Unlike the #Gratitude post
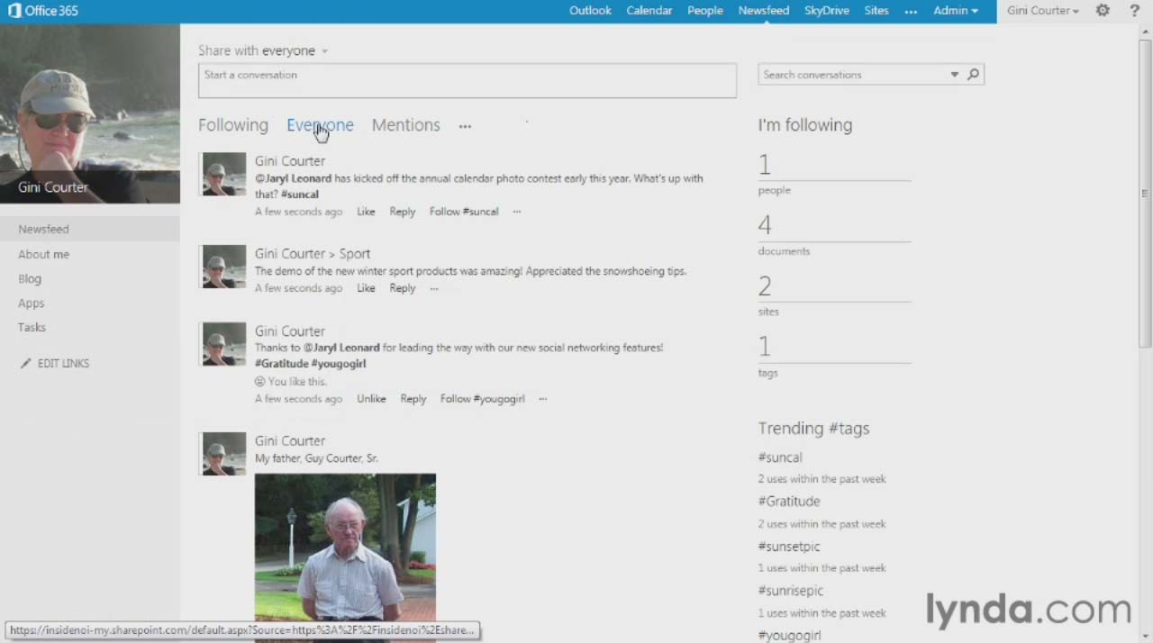This screenshot has height=643, width=1153. click(371, 399)
